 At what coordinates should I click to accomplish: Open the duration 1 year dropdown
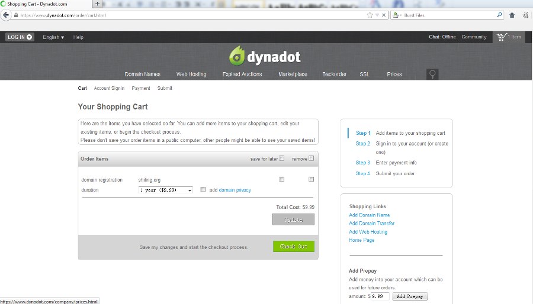click(166, 190)
